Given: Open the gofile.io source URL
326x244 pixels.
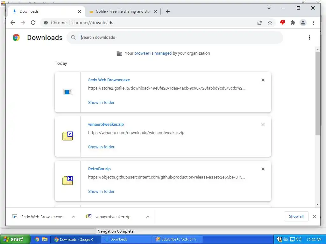Looking at the screenshot, I should (167, 88).
